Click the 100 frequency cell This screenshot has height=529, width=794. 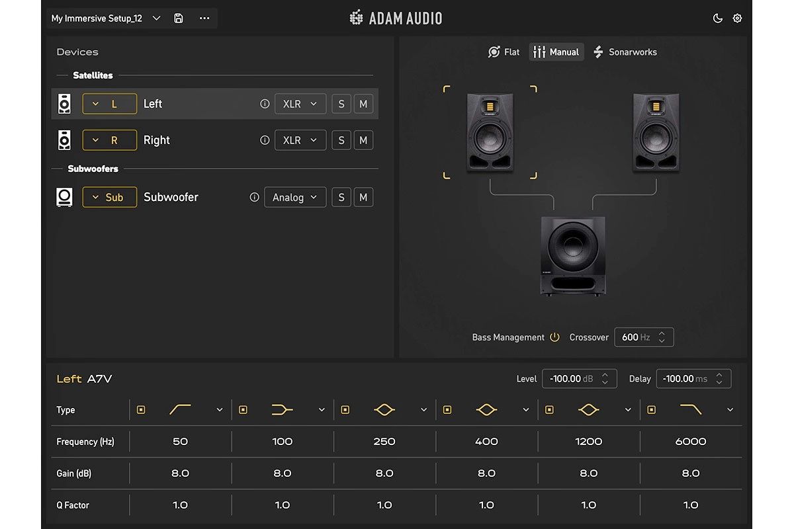point(283,442)
